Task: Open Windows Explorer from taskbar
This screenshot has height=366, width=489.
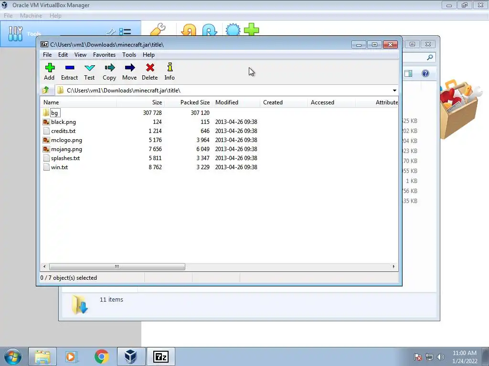Action: [x=43, y=356]
